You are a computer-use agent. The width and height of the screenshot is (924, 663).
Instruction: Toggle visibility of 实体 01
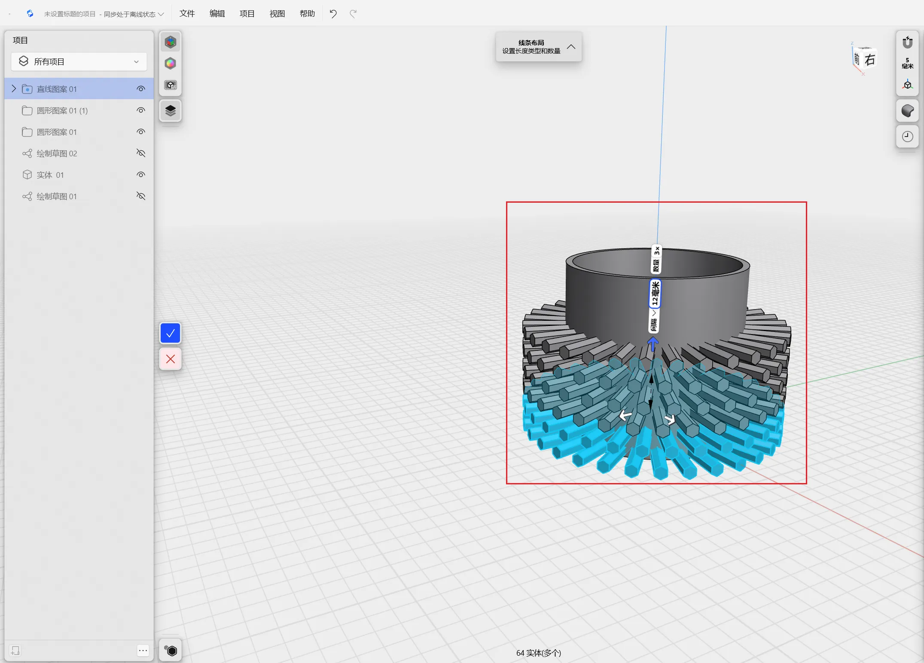[x=141, y=175]
